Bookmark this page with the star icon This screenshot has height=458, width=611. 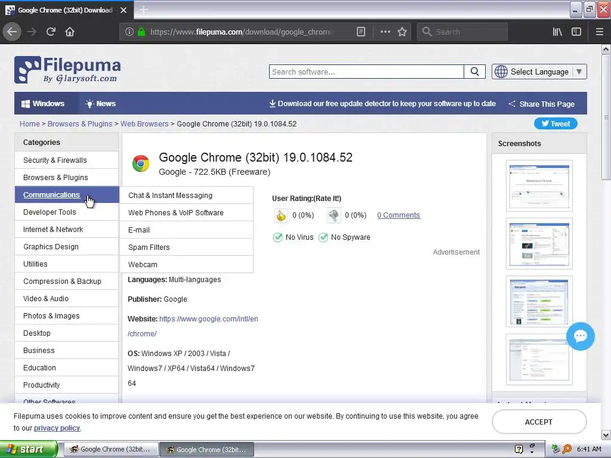coord(402,32)
